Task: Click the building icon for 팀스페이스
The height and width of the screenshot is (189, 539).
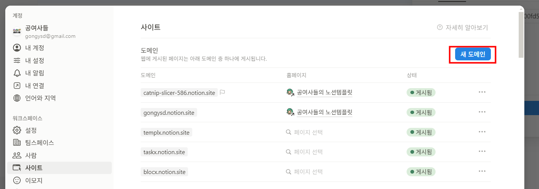Action: (x=17, y=142)
